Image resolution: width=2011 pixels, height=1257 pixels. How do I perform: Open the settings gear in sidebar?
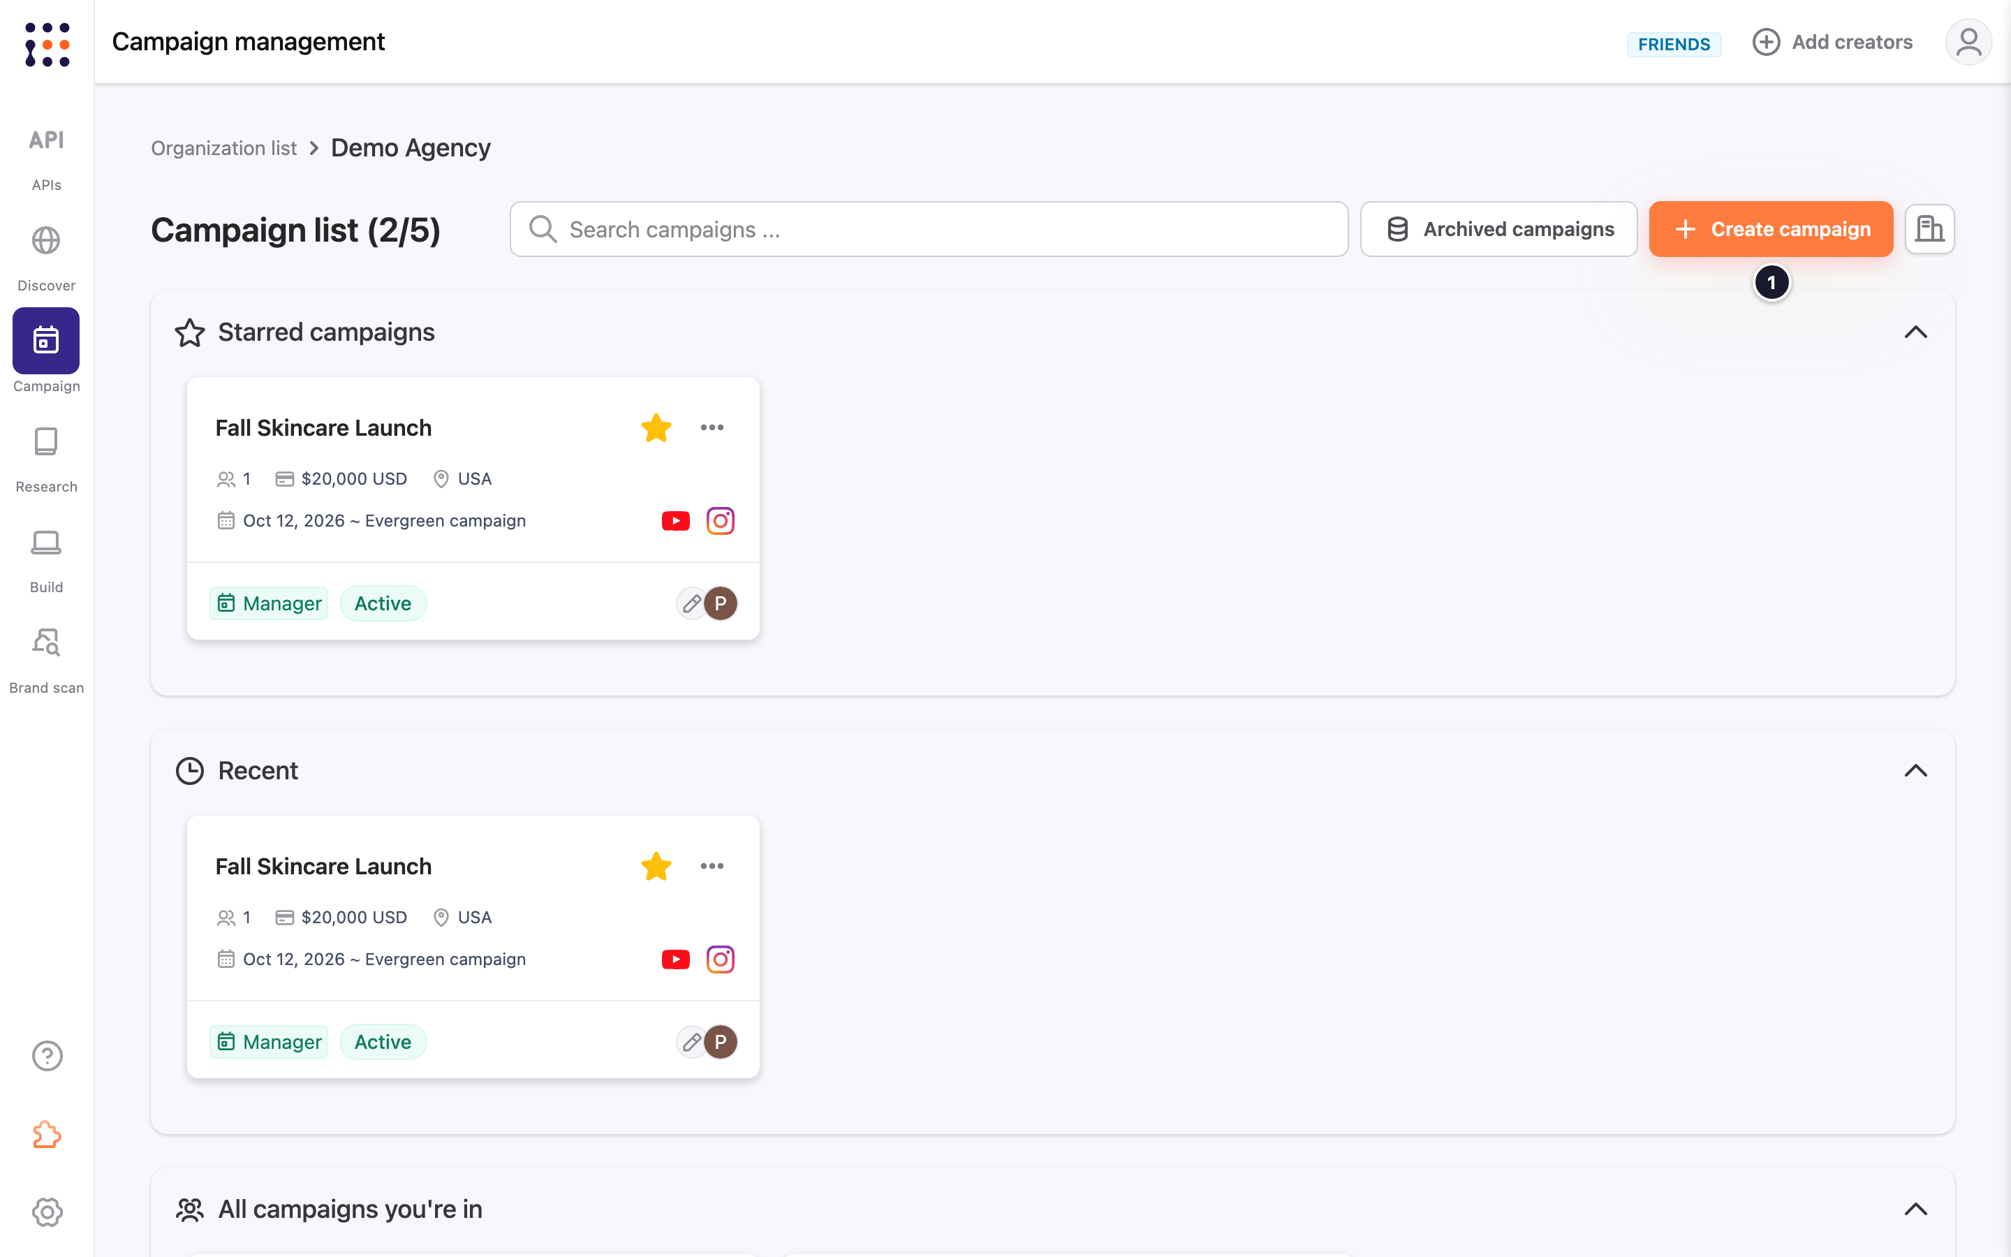pyautogui.click(x=47, y=1212)
